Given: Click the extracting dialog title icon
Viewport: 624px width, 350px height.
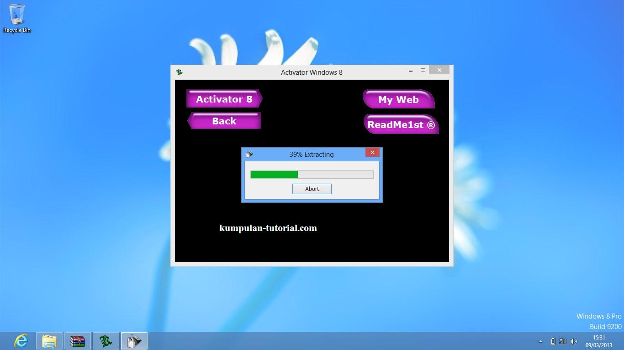Looking at the screenshot, I should click(249, 154).
